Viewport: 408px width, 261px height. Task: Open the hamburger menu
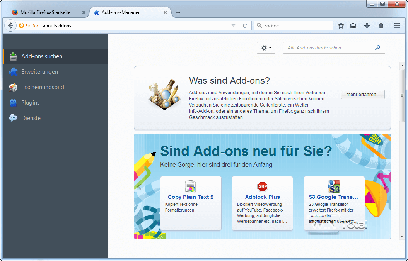pos(397,25)
